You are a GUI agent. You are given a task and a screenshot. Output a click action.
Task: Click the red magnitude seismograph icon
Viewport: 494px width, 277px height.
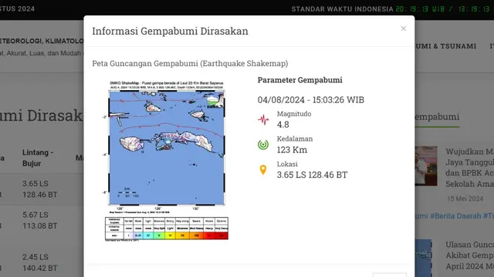pos(263,120)
